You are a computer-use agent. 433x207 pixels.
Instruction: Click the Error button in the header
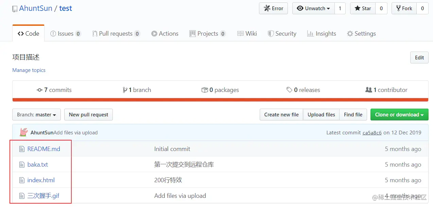click(x=273, y=8)
